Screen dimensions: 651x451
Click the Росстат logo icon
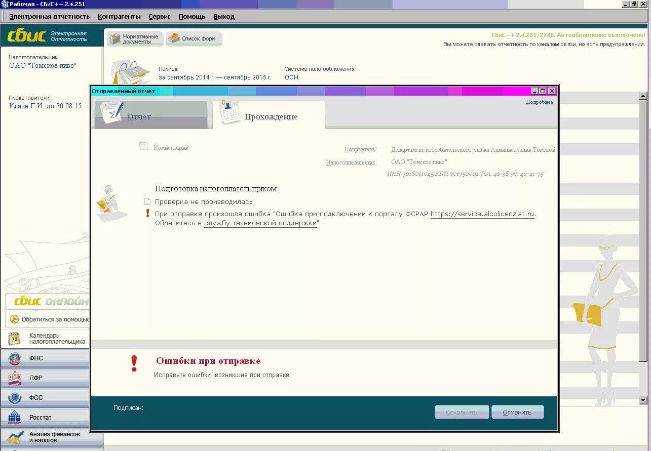(15, 418)
